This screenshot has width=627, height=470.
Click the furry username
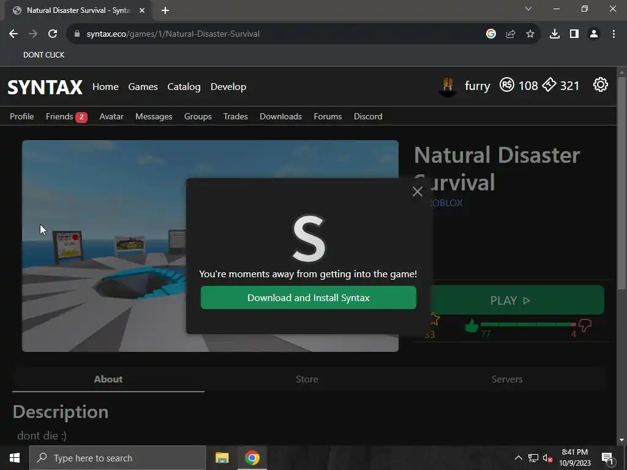pyautogui.click(x=477, y=86)
